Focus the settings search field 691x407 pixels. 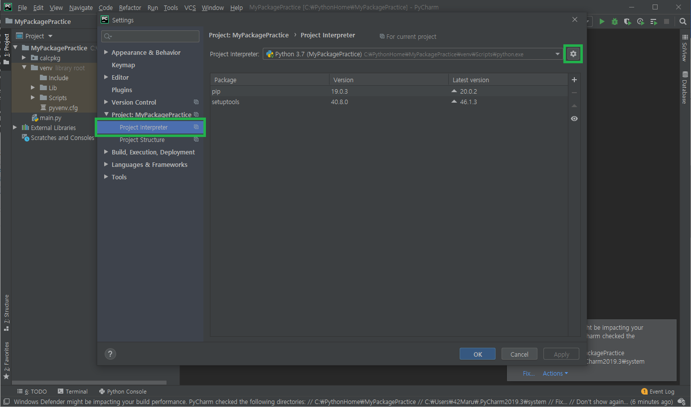(x=151, y=36)
